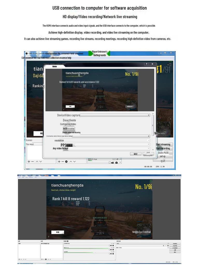199x265 pixels.
Task: Adjust second channel volume slider in lower OBS
Action: (x=109, y=249)
